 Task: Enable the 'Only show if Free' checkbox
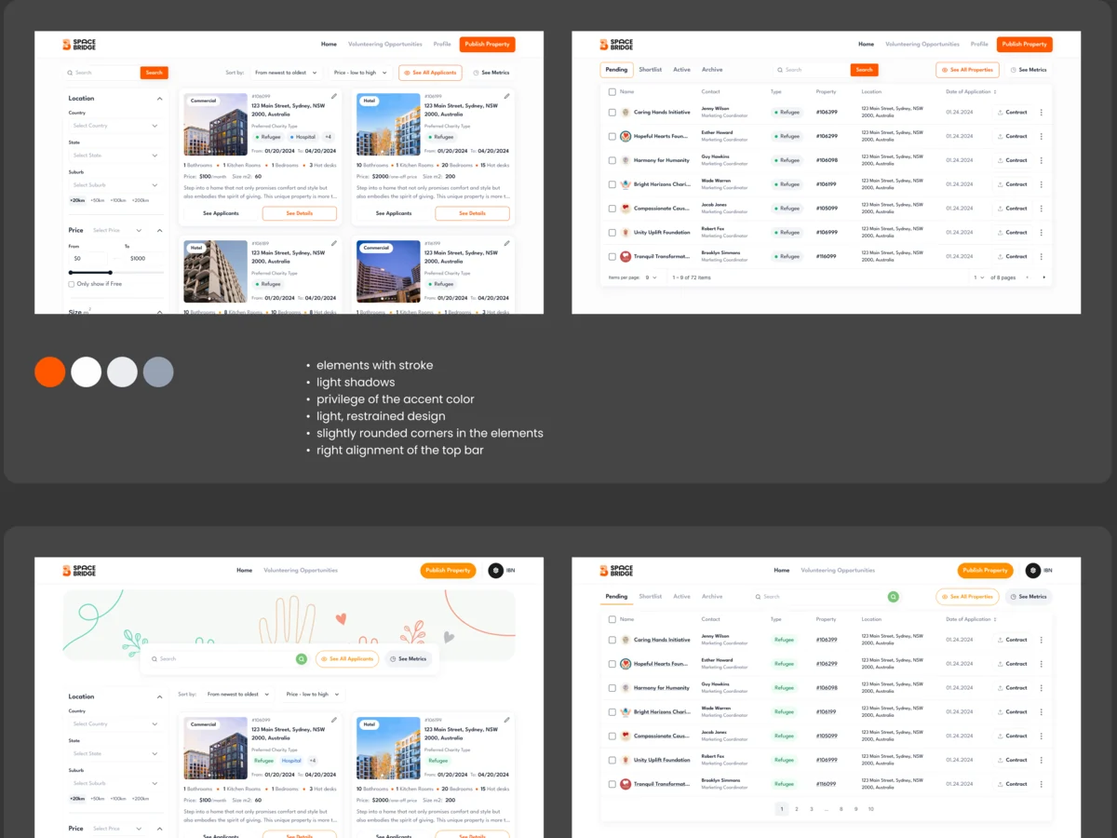[72, 284]
